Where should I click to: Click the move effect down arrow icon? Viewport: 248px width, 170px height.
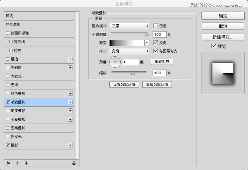[x=26, y=163]
